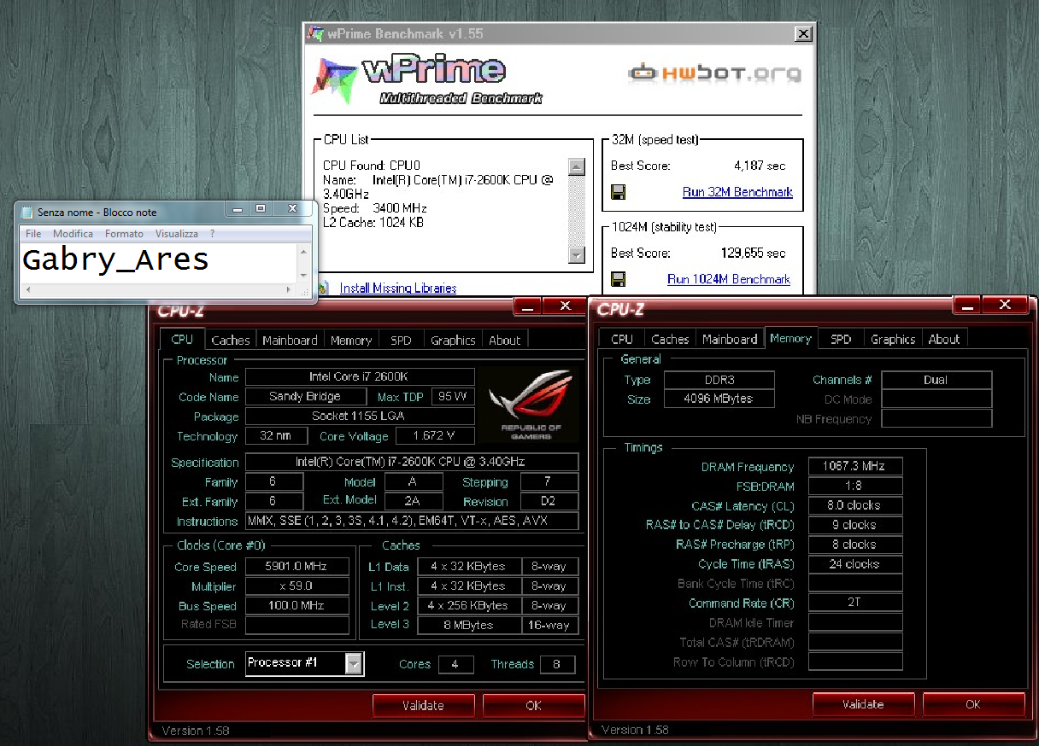
Task: Click horizontal scroll left arrow in Blocco note
Action: click(x=26, y=290)
